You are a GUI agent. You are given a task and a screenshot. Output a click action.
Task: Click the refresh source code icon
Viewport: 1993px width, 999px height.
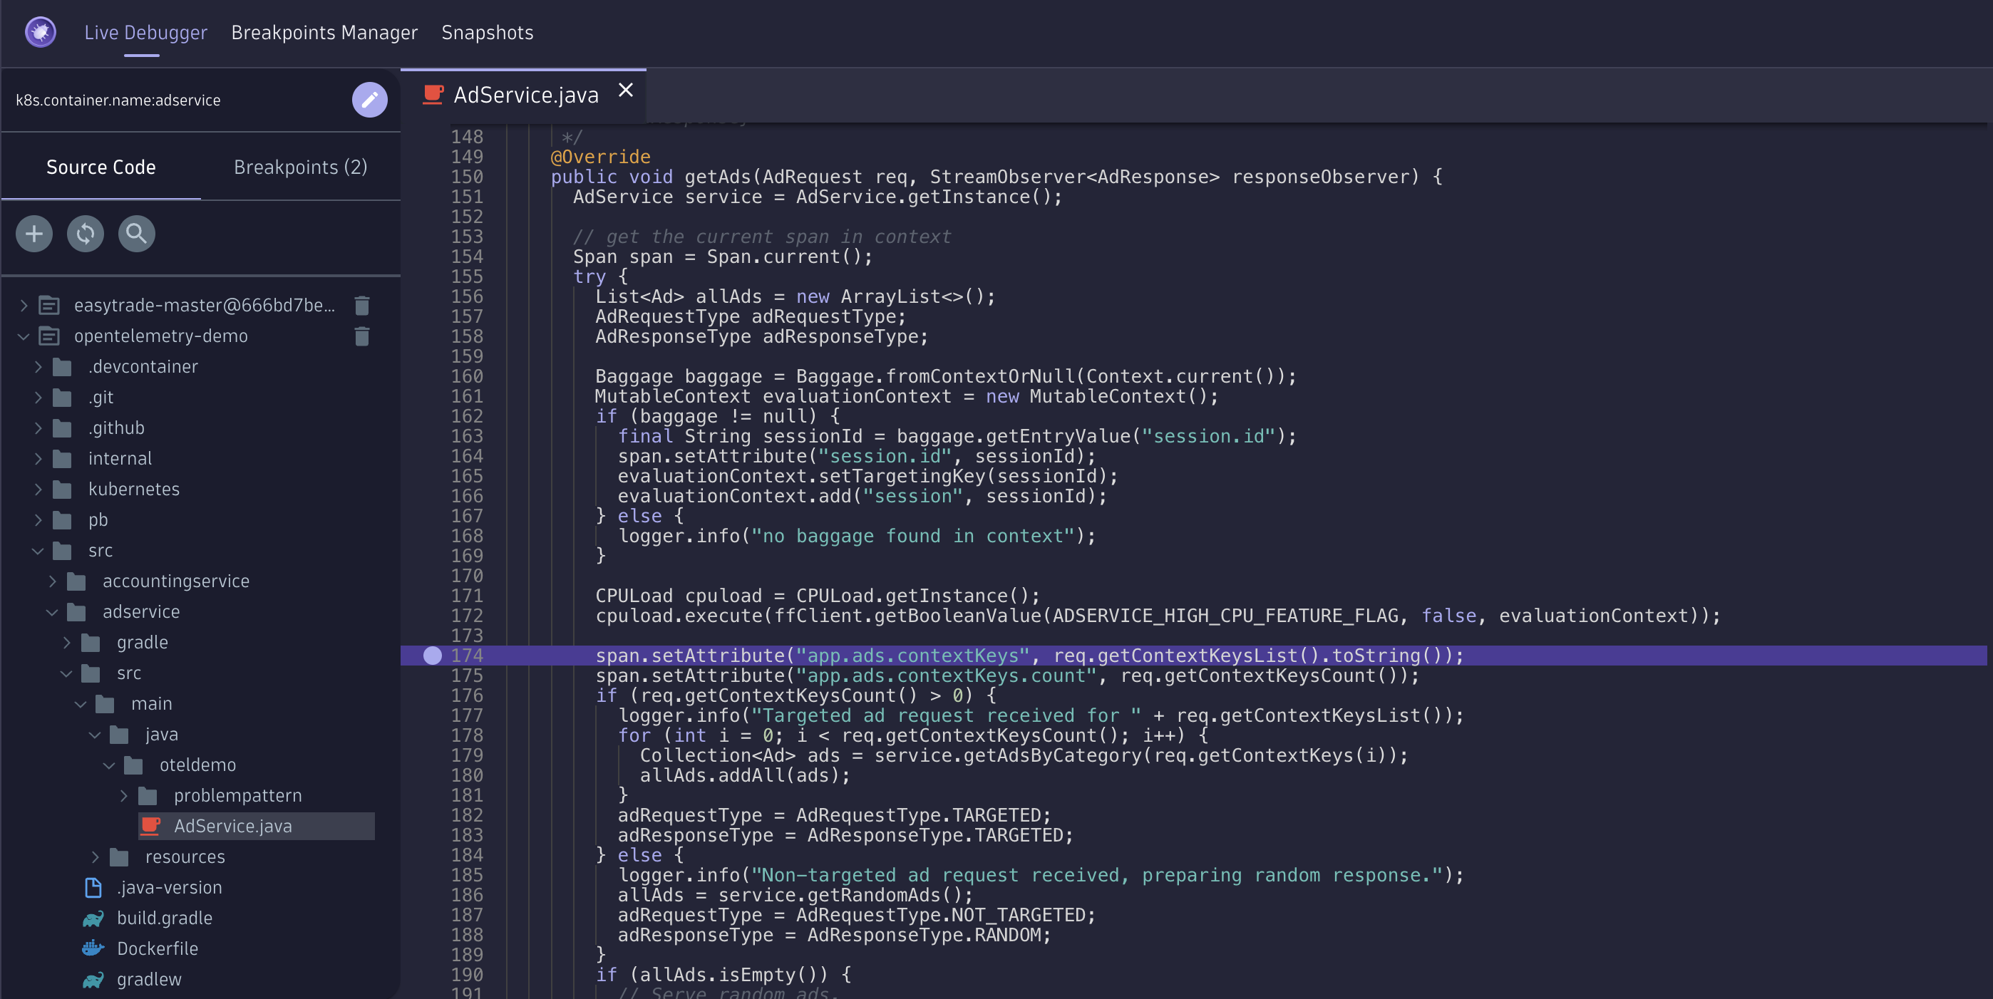pos(85,234)
